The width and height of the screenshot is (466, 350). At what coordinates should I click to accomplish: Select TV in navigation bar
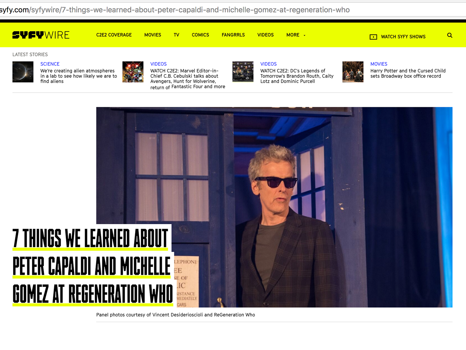[x=177, y=35]
